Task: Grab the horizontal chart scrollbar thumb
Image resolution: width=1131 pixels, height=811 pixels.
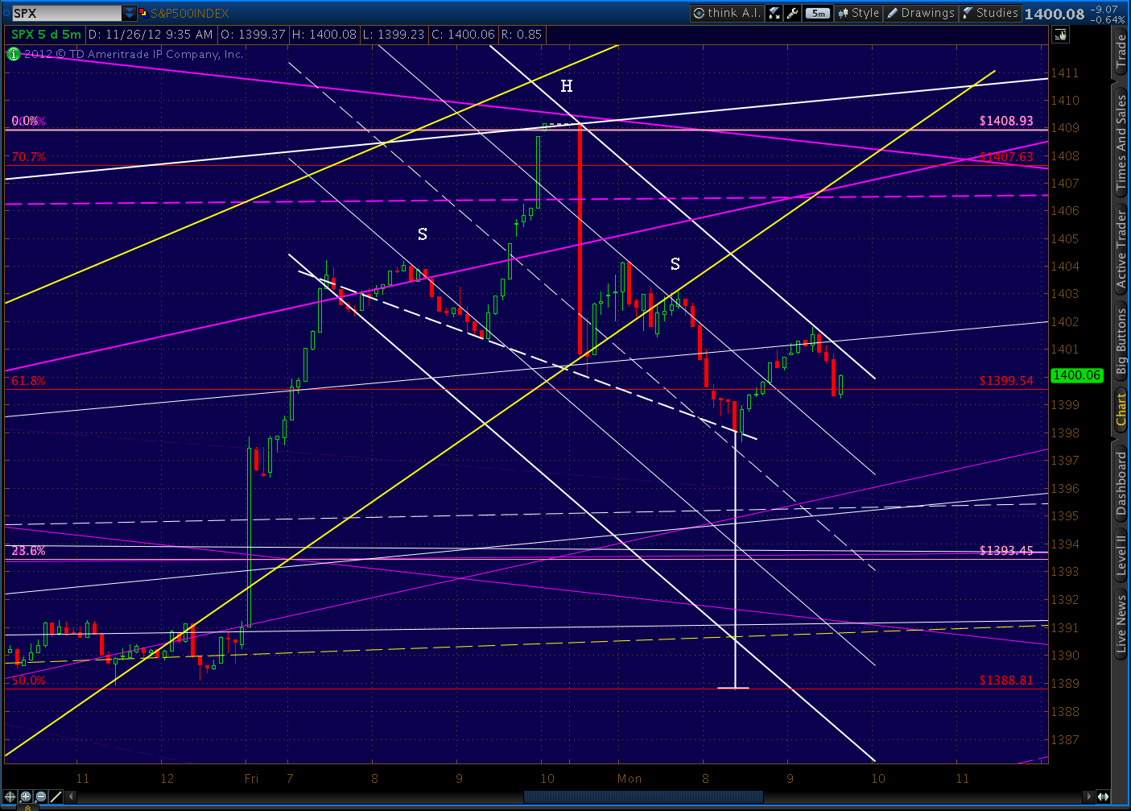Action: point(643,797)
